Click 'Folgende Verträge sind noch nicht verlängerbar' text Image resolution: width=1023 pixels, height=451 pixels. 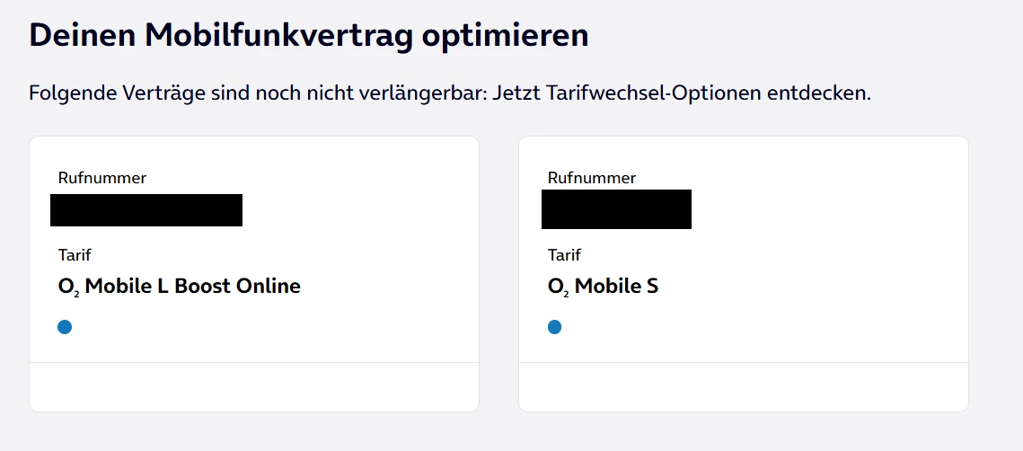coord(258,93)
